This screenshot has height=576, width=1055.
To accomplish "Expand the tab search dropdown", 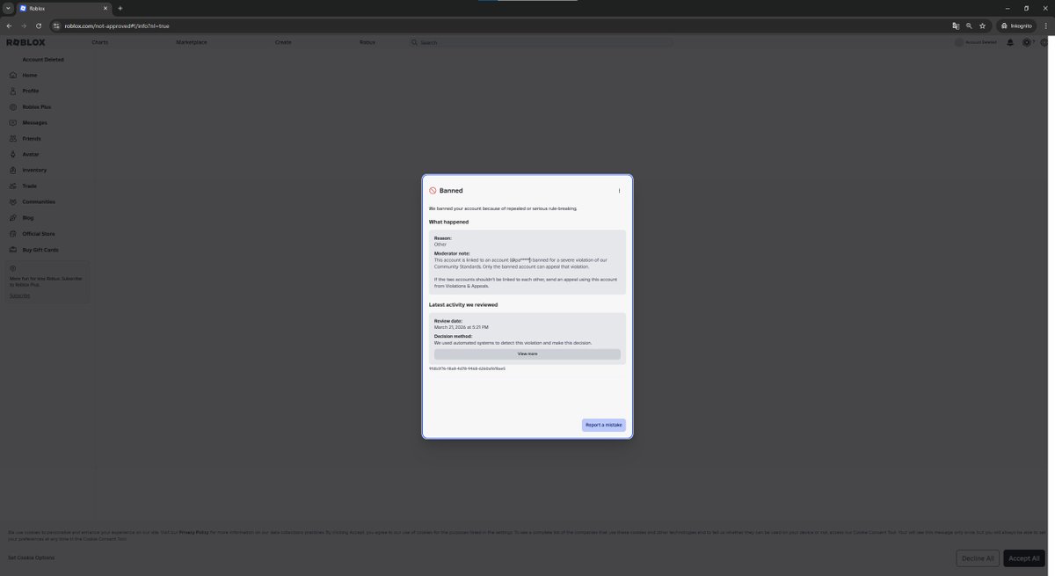I will coord(8,8).
